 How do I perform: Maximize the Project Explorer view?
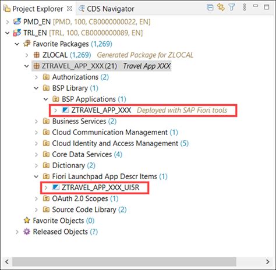[x=267, y=7]
